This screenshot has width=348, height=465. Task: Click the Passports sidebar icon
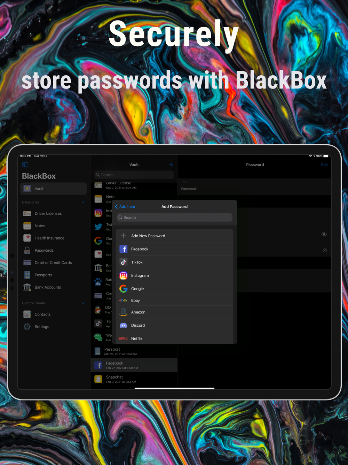[x=27, y=275]
